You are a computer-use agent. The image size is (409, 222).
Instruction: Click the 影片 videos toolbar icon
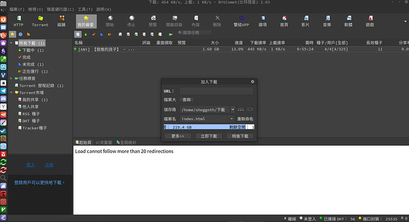(x=305, y=21)
